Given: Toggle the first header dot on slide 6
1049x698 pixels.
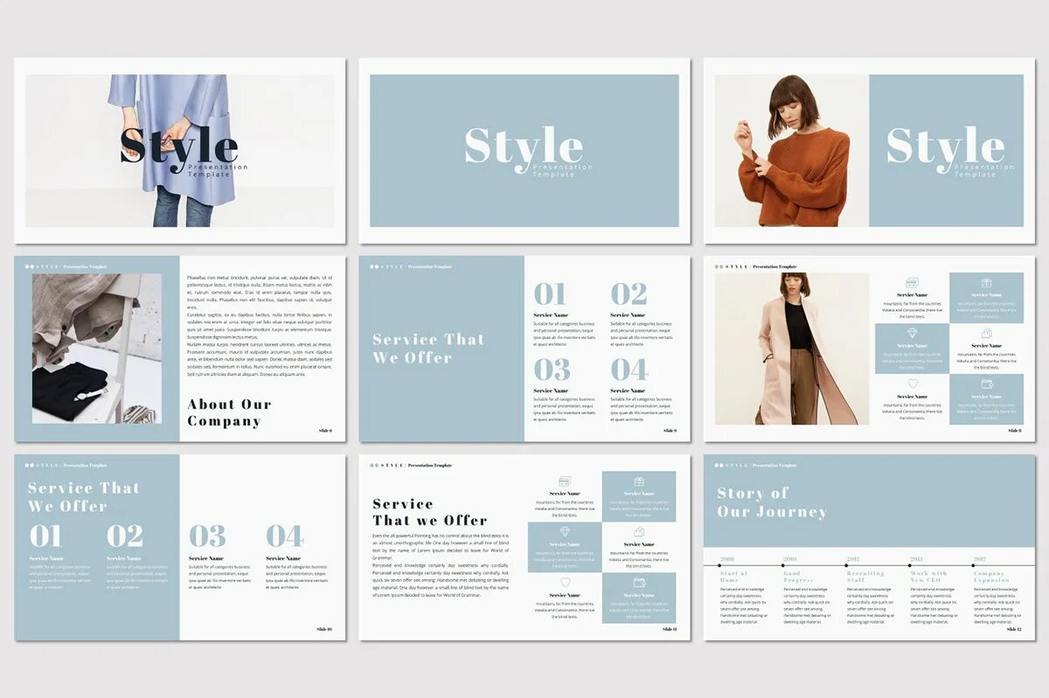Looking at the screenshot, I should 26,266.
